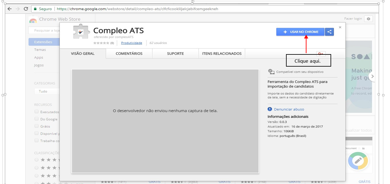Click the blue exclamation icon beside Denunciar abuso
This screenshot has width=390, height=184.
point(270,109)
